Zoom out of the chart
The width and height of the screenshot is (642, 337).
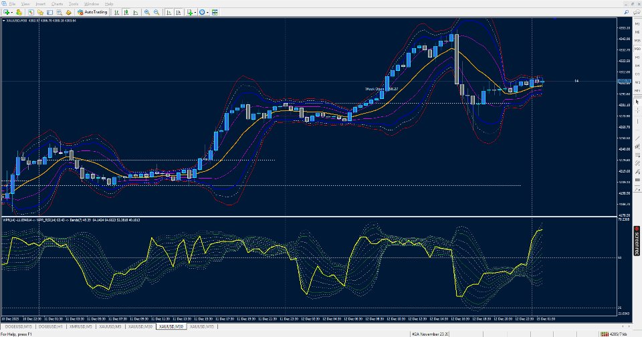coord(156,12)
